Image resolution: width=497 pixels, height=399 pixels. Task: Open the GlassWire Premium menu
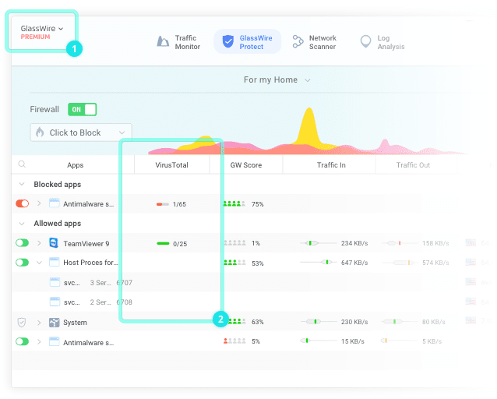pyautogui.click(x=42, y=32)
